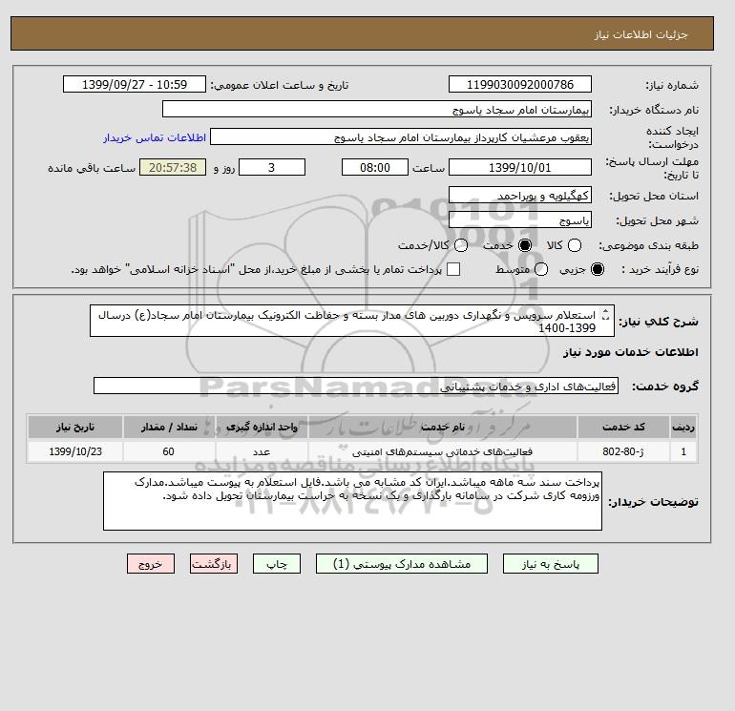Click remaining time countdown 20:57:38
The width and height of the screenshot is (735, 711).
173,167
